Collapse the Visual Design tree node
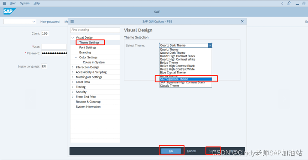The height and width of the screenshot is (160, 308). click(x=73, y=37)
